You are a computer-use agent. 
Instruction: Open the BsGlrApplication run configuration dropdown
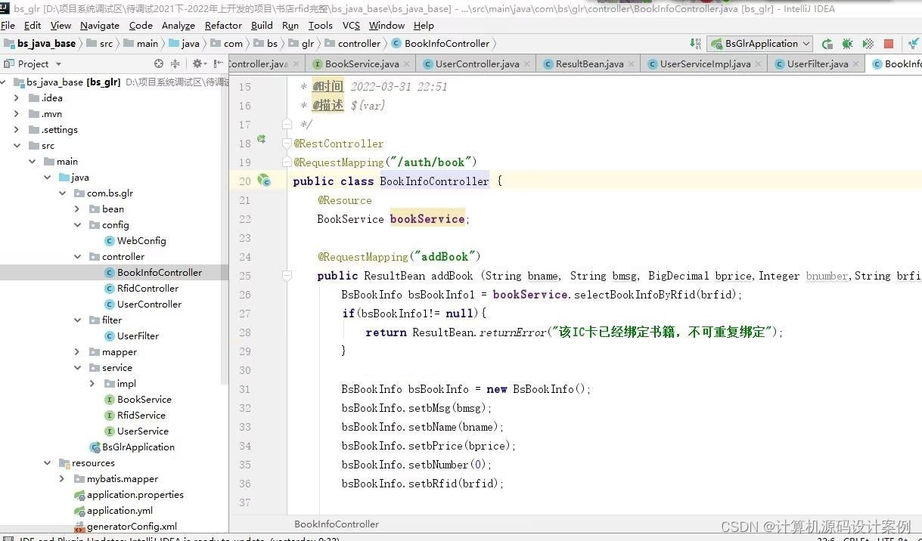click(760, 44)
